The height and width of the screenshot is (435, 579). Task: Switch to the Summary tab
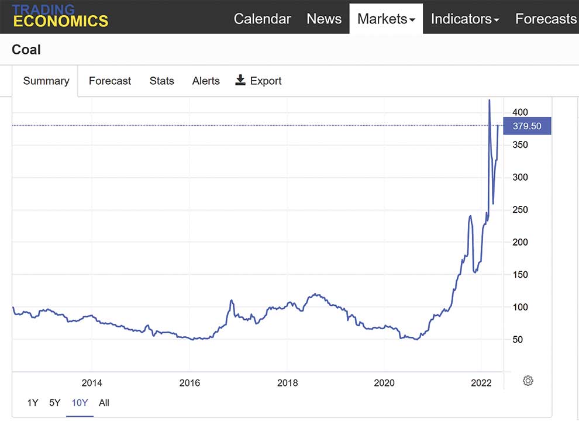46,81
